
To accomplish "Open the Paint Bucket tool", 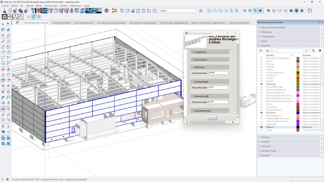I will point(3,30).
